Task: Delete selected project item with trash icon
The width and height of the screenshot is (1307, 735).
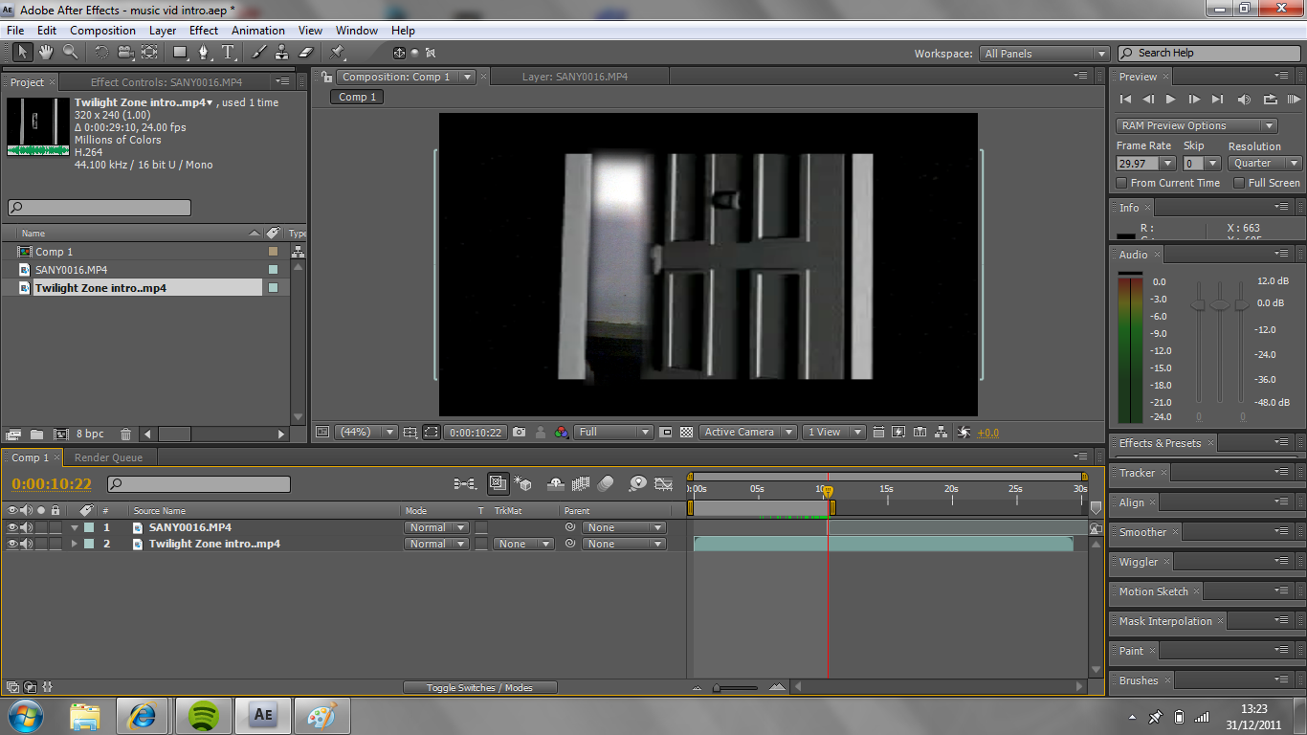Action: point(125,434)
